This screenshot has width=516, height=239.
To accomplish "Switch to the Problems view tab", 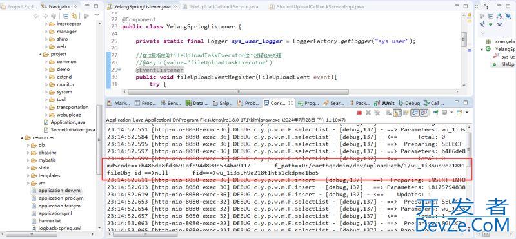I will [x=249, y=103].
